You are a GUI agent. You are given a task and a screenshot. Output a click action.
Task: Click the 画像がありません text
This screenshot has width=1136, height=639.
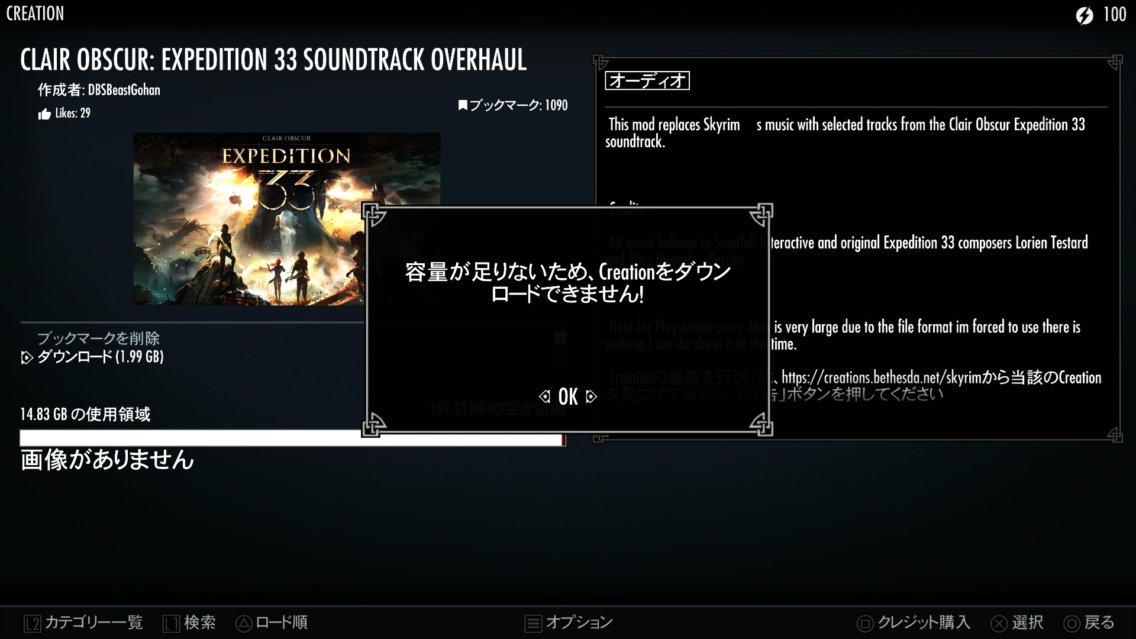[x=107, y=460]
